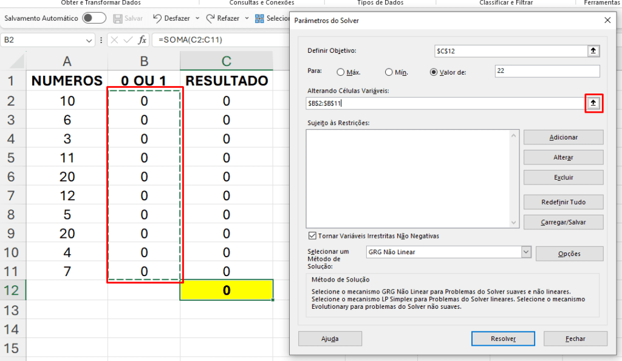Screen dimensions: 622x361
Task: Redo with the Refazer arrow icon
Action: click(x=210, y=18)
